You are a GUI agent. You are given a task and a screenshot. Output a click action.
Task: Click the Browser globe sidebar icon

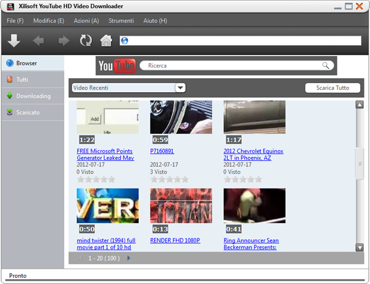click(10, 63)
